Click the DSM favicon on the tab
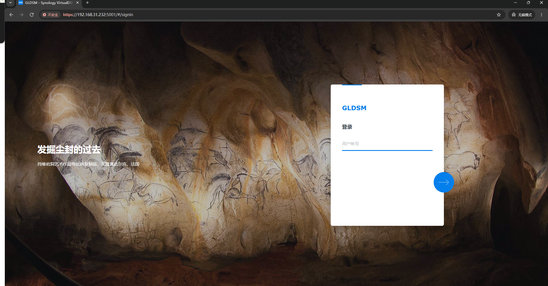 point(21,3)
